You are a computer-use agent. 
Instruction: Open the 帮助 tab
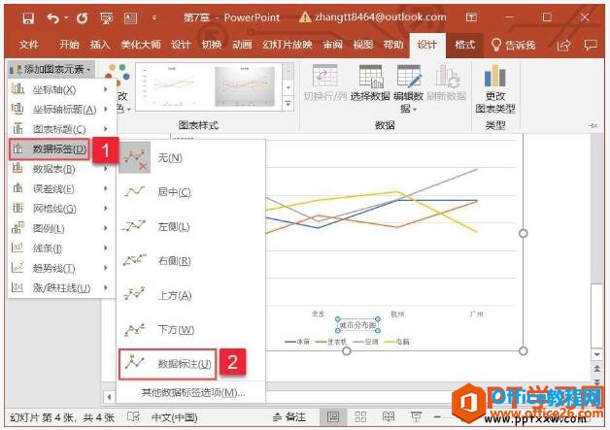pos(393,45)
